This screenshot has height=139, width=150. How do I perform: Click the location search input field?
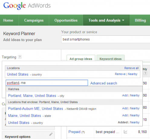47,83
